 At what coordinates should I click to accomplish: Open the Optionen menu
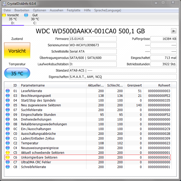(x=40, y=10)
